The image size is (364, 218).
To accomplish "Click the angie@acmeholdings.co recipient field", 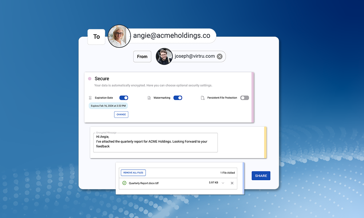I will click(x=172, y=36).
